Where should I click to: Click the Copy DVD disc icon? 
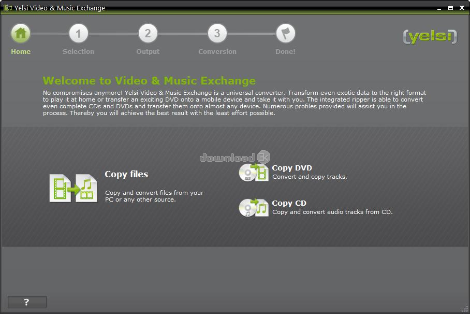[x=254, y=173]
